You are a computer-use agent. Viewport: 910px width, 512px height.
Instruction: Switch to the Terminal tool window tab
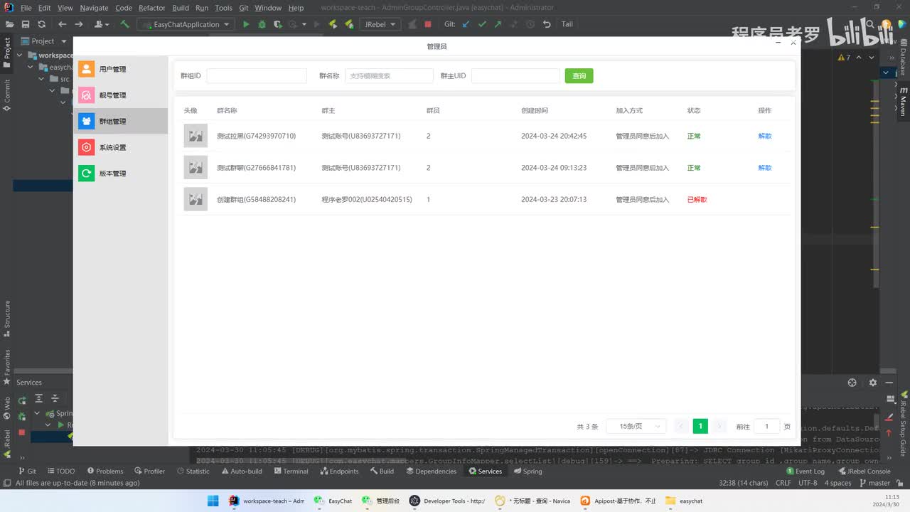pos(291,471)
